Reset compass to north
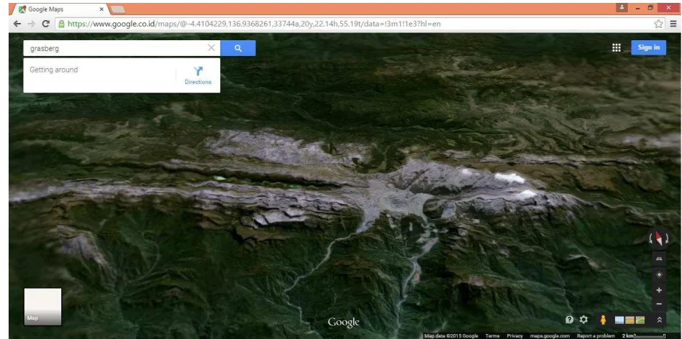Image resolution: width=682 pixels, height=339 pixels. tap(658, 238)
